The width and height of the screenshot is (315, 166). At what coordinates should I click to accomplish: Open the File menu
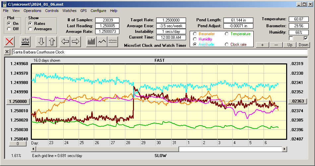point(6,11)
